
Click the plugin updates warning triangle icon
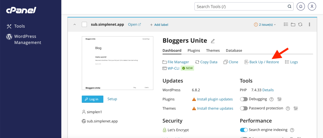pyautogui.click(x=194, y=99)
